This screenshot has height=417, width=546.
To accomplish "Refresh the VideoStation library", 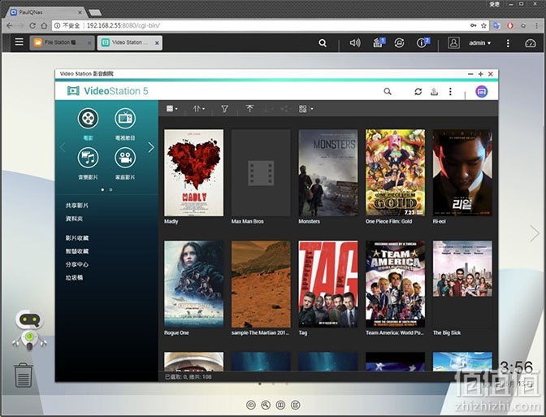I will [418, 92].
